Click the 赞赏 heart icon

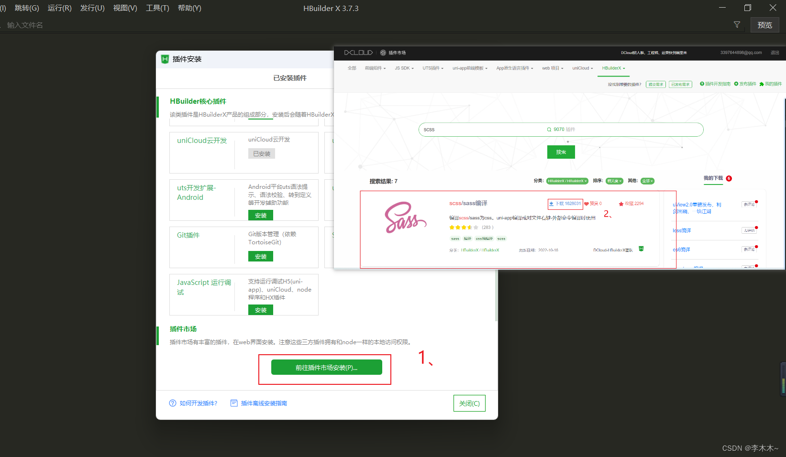(587, 204)
